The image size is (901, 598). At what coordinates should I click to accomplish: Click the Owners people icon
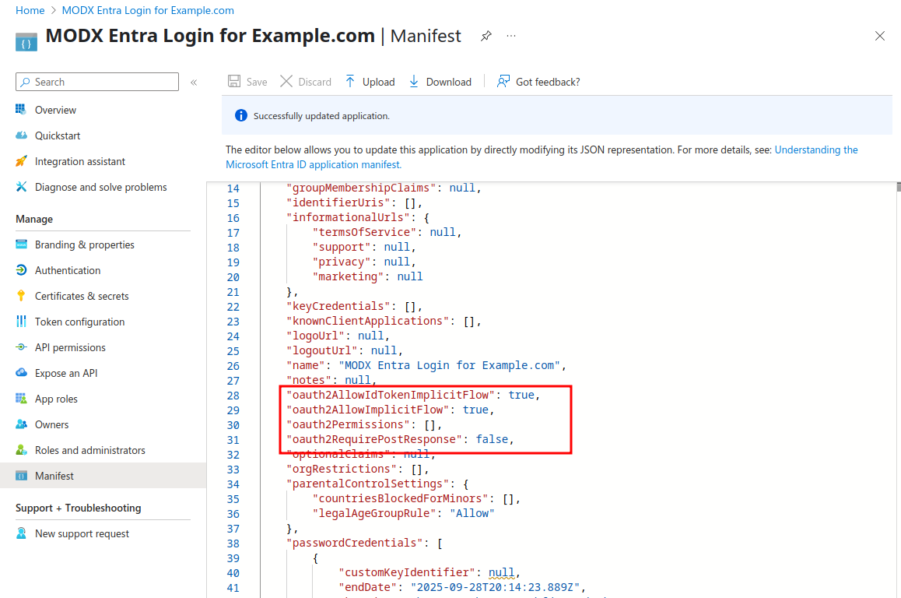pos(21,424)
